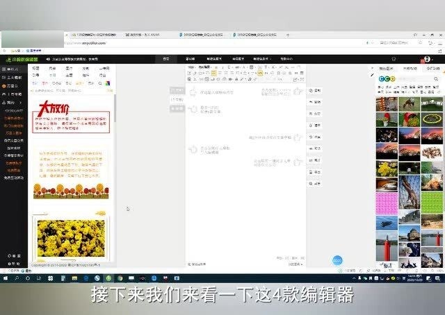Click the music note icon in the editor toolbar
This screenshot has height=315, width=445.
point(250,79)
